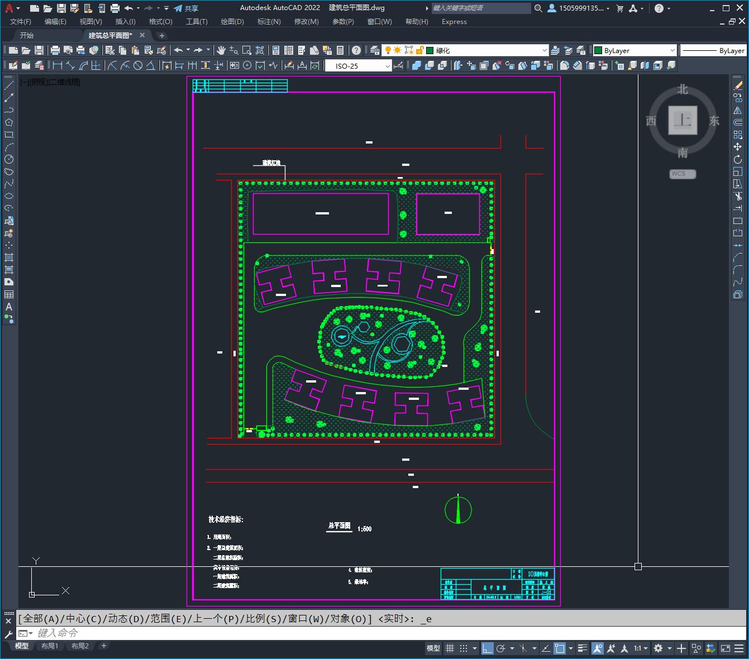Pick the Hatch tool on left toolbar
749x659 pixels.
9,257
